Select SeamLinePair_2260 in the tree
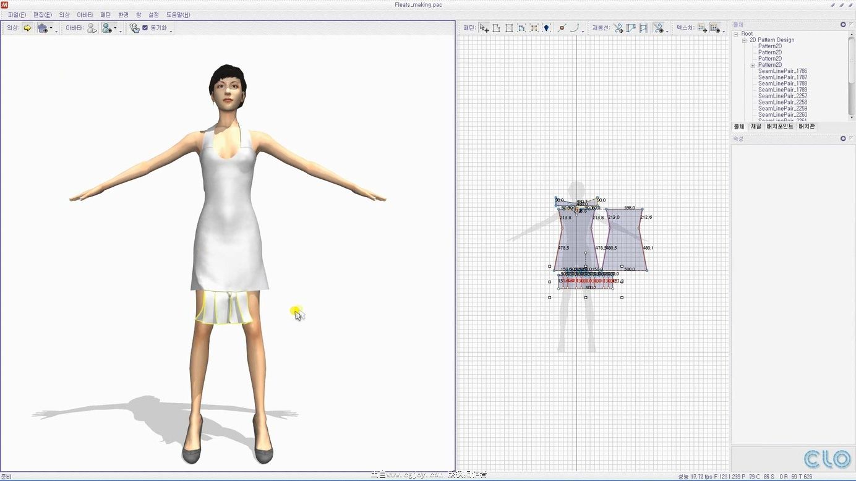The image size is (856, 481). point(782,114)
